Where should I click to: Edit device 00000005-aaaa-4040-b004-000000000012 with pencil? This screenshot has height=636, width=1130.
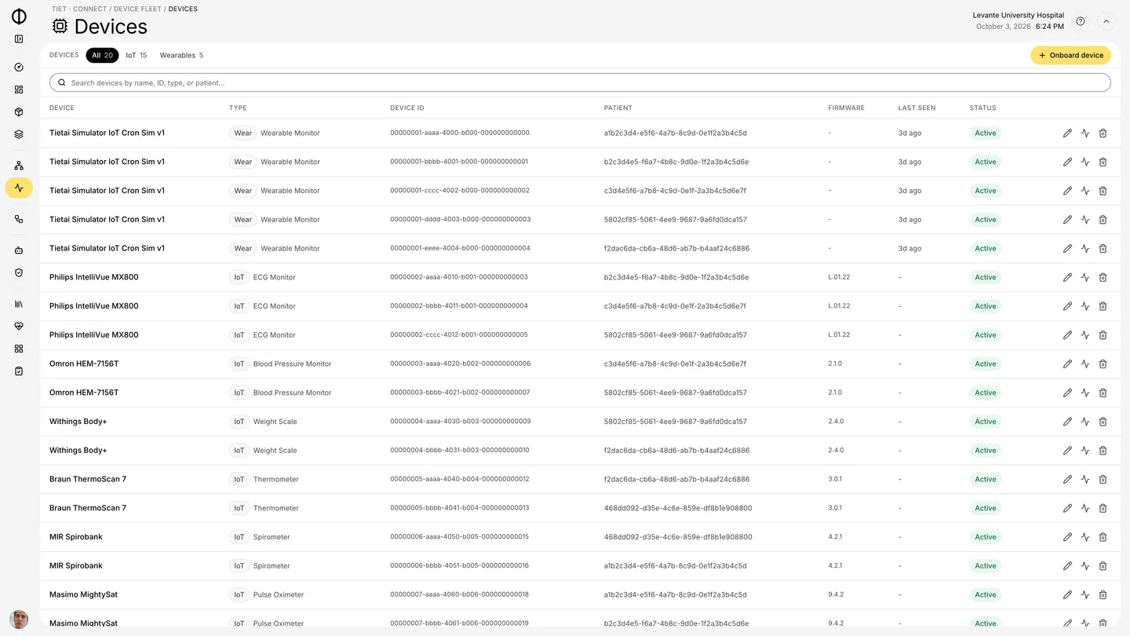[1067, 479]
